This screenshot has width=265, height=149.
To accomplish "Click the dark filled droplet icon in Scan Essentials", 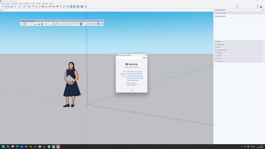I will pyautogui.click(x=42, y=24).
